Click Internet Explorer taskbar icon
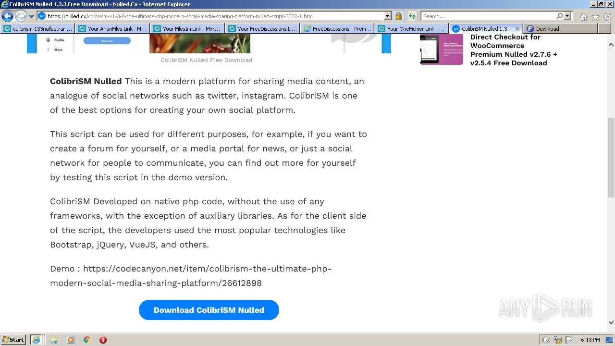The height and width of the screenshot is (346, 615). [x=37, y=340]
